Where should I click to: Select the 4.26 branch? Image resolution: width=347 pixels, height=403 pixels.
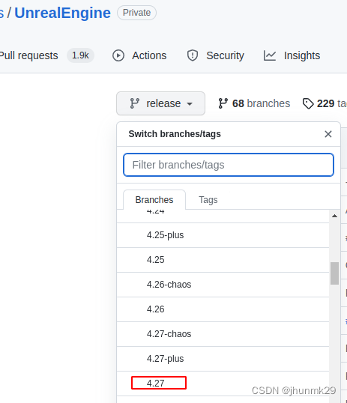[x=223, y=309]
